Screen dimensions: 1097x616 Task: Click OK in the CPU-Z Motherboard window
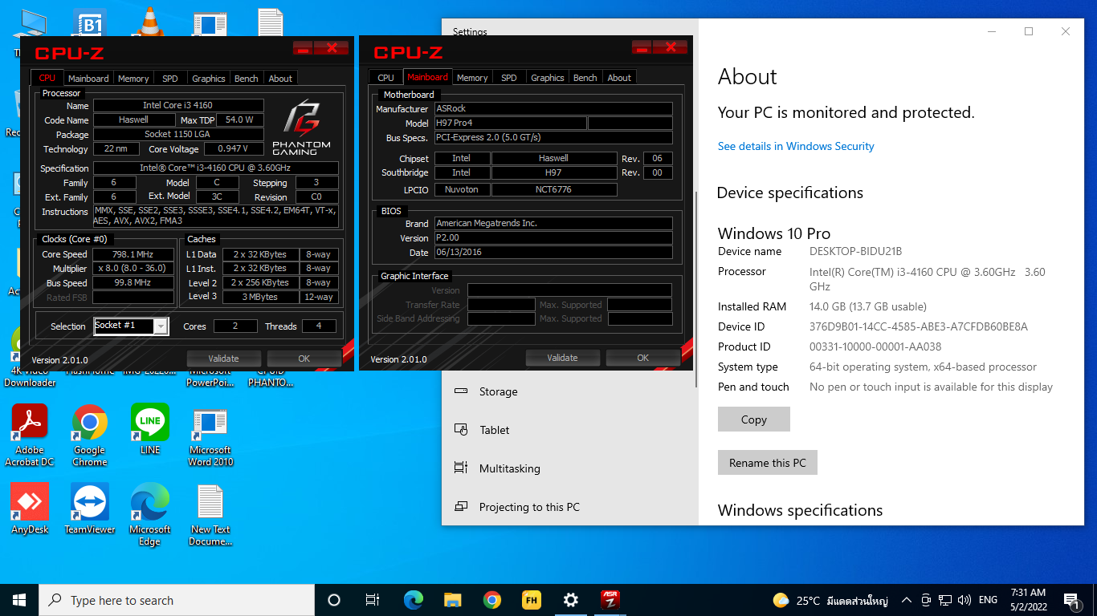[643, 358]
